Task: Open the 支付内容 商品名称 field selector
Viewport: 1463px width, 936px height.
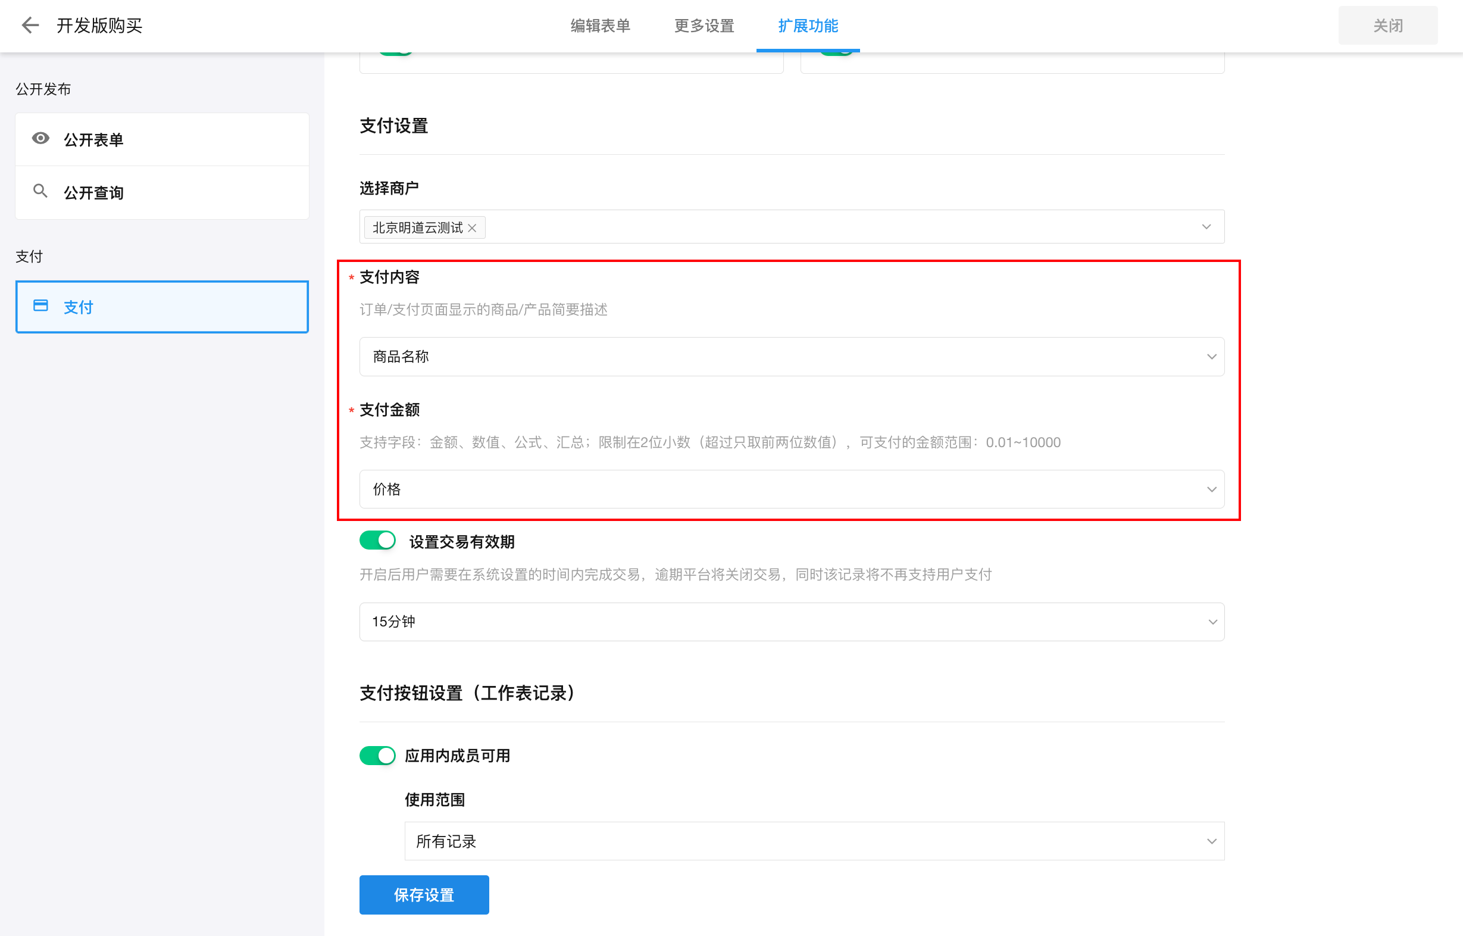Action: click(791, 357)
